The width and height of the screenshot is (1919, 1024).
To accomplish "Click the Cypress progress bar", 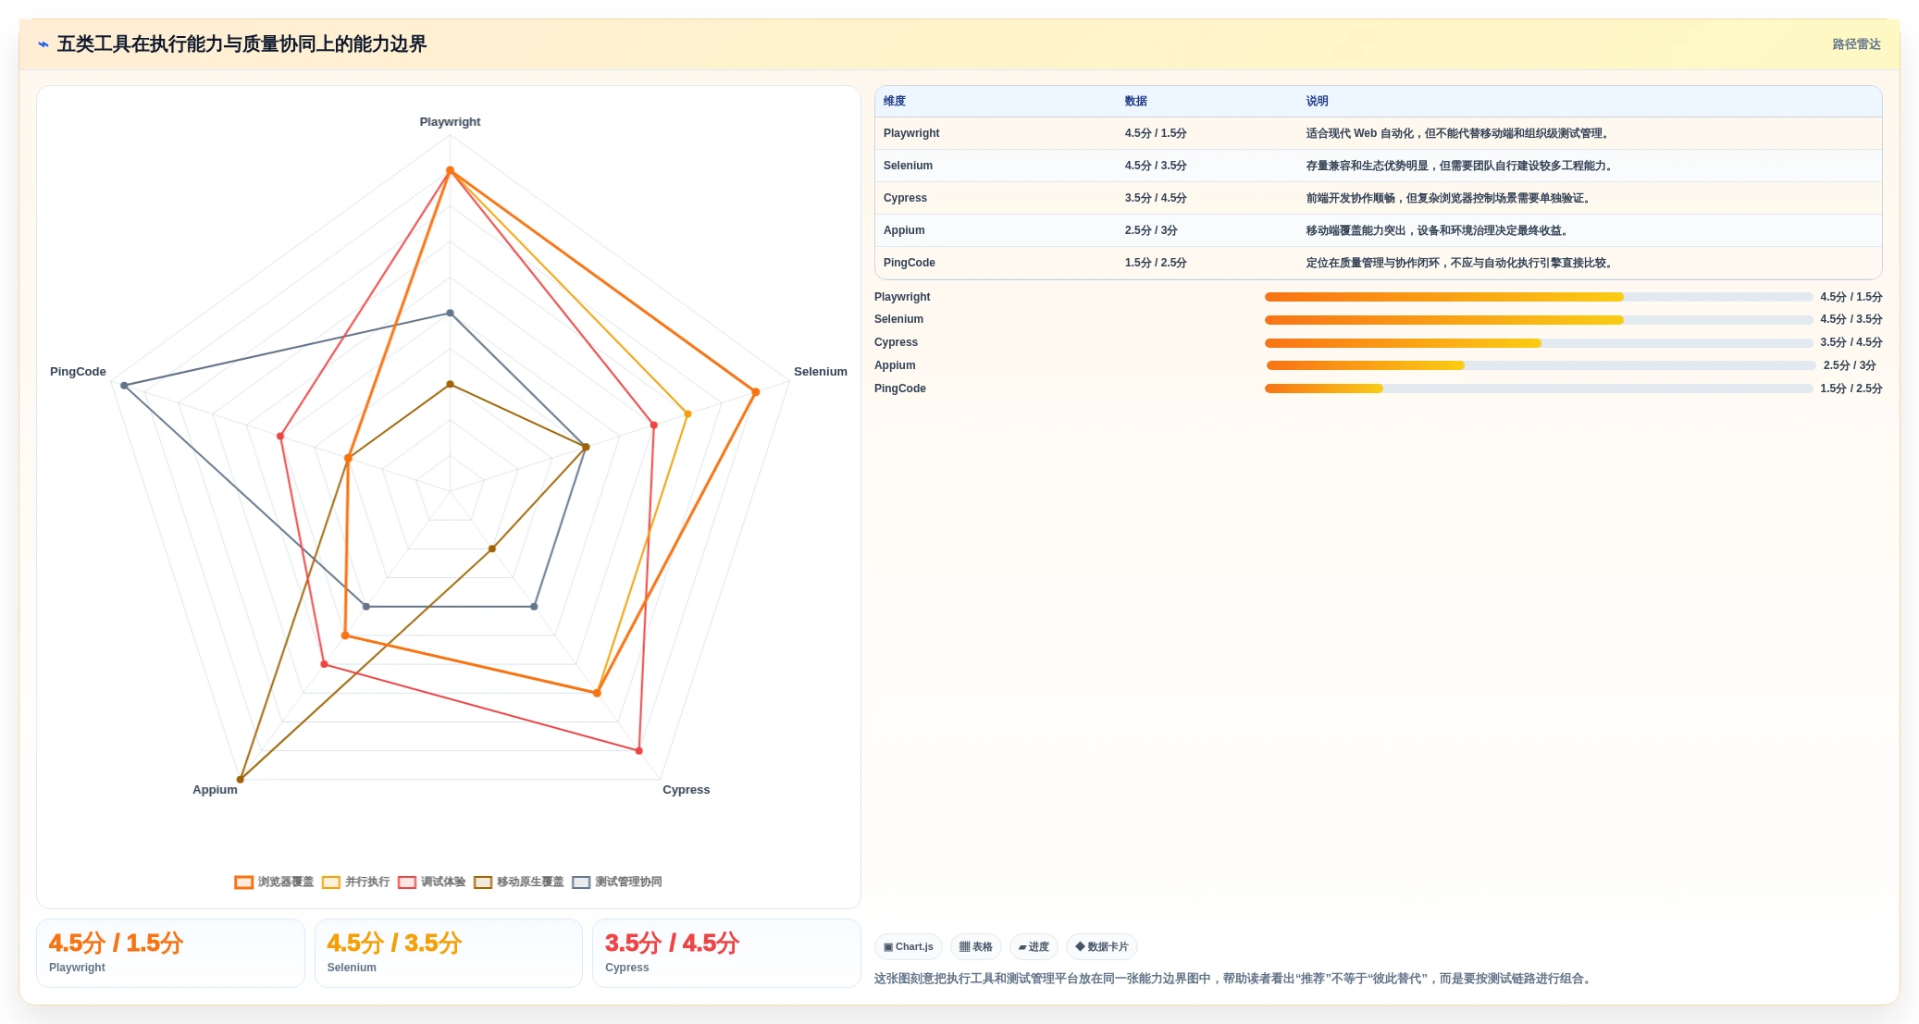I will coord(1538,343).
